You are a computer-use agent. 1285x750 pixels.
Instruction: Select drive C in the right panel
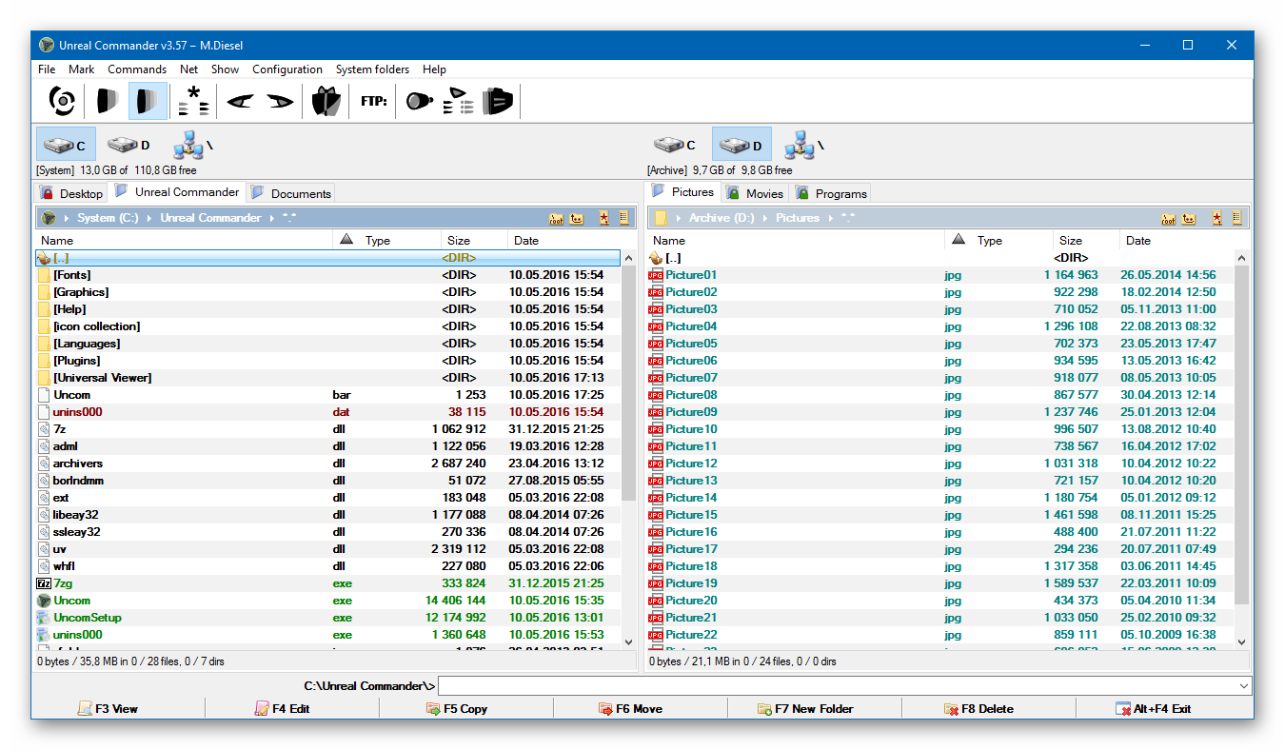click(x=675, y=145)
